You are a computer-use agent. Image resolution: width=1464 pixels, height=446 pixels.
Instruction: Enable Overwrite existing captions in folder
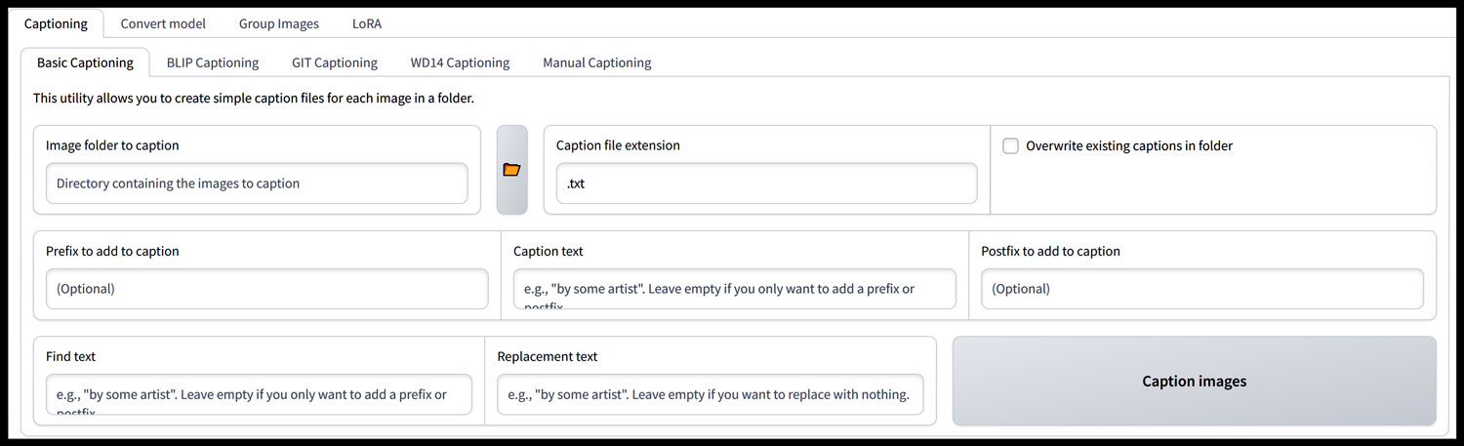[x=1011, y=146]
